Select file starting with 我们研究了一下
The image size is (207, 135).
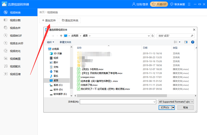[x=103, y=89]
